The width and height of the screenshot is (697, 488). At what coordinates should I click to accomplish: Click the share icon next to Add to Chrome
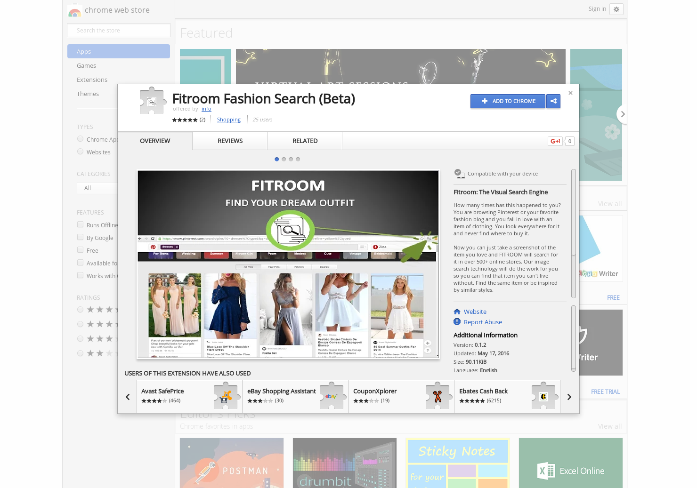click(x=553, y=101)
